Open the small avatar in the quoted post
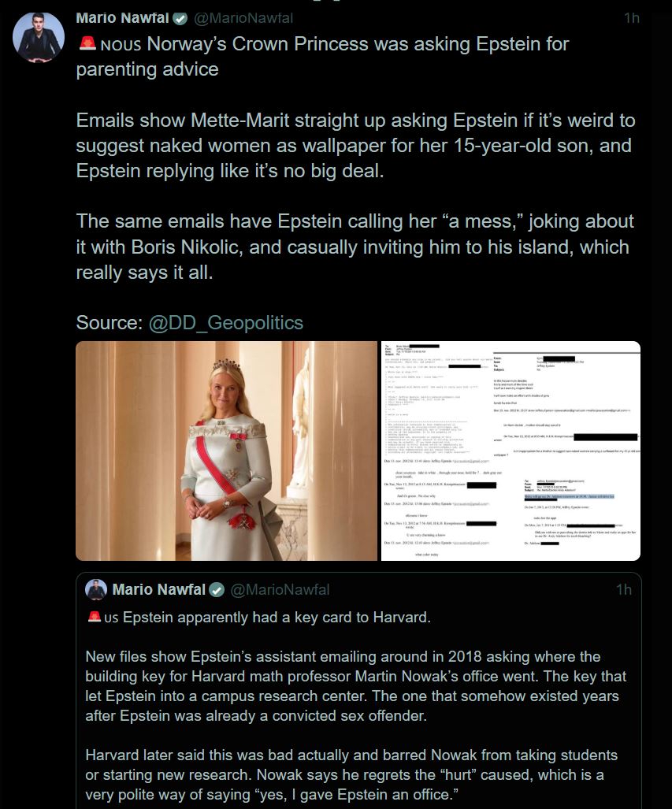The image size is (672, 809). click(x=96, y=589)
